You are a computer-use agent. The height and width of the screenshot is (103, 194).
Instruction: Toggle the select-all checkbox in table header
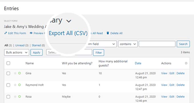tap(8, 63)
